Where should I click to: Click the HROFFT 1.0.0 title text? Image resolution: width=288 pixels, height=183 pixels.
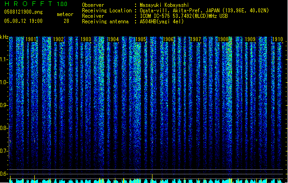click(36, 4)
